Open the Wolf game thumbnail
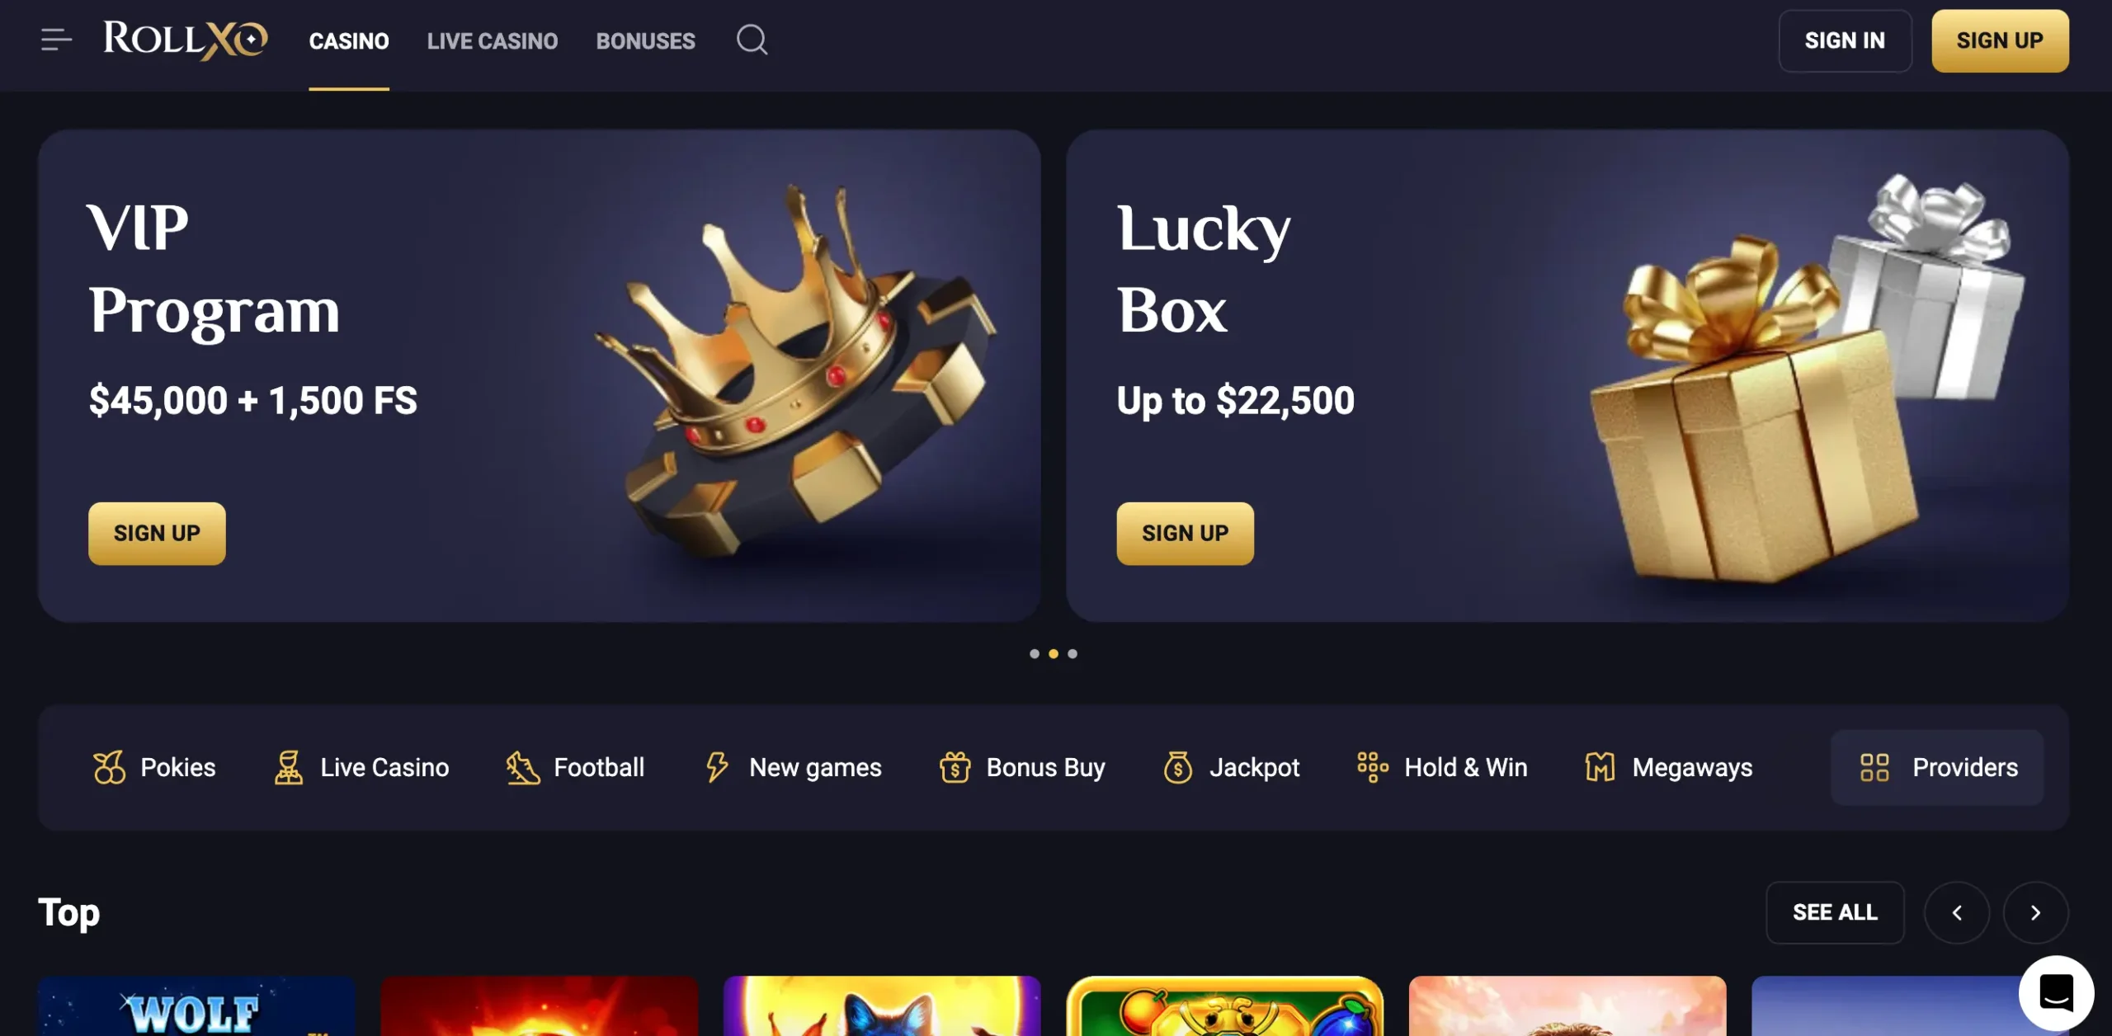2112x1036 pixels. click(196, 1006)
